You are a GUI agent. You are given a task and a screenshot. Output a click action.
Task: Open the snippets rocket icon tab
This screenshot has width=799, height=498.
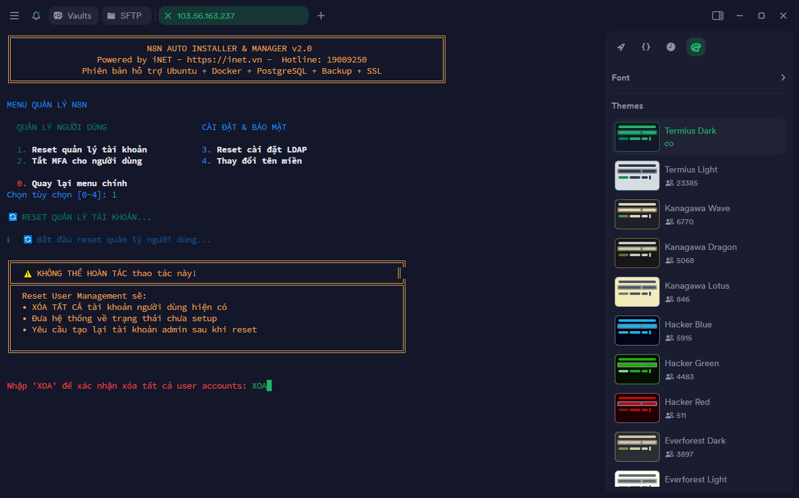click(621, 47)
